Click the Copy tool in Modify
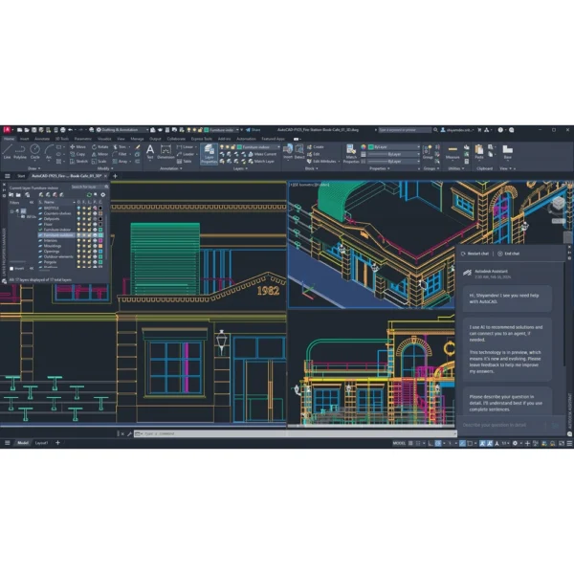Viewport: 574px width, 574px height. (77, 154)
